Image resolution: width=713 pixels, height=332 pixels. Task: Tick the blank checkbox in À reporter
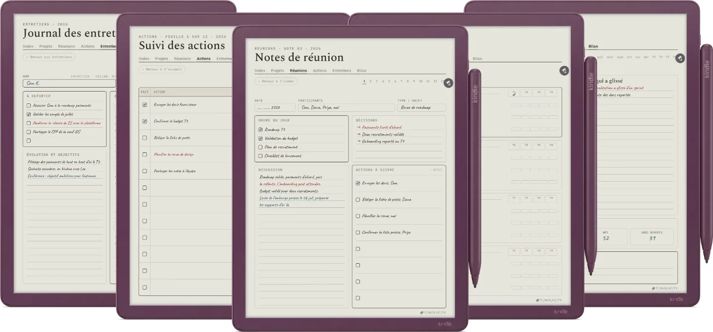[x=29, y=141]
